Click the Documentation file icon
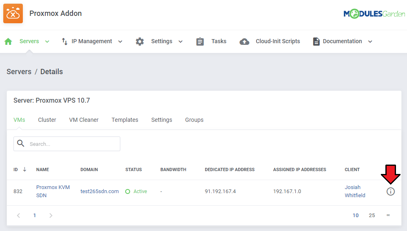This screenshot has height=231, width=407. click(316, 42)
